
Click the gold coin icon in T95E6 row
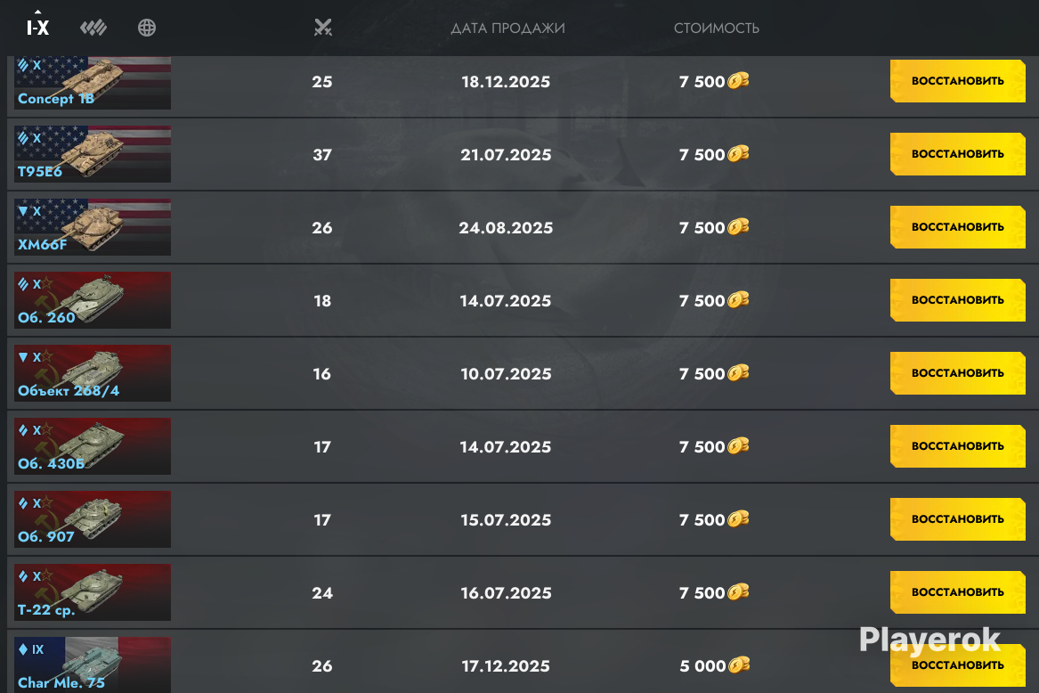[738, 154]
